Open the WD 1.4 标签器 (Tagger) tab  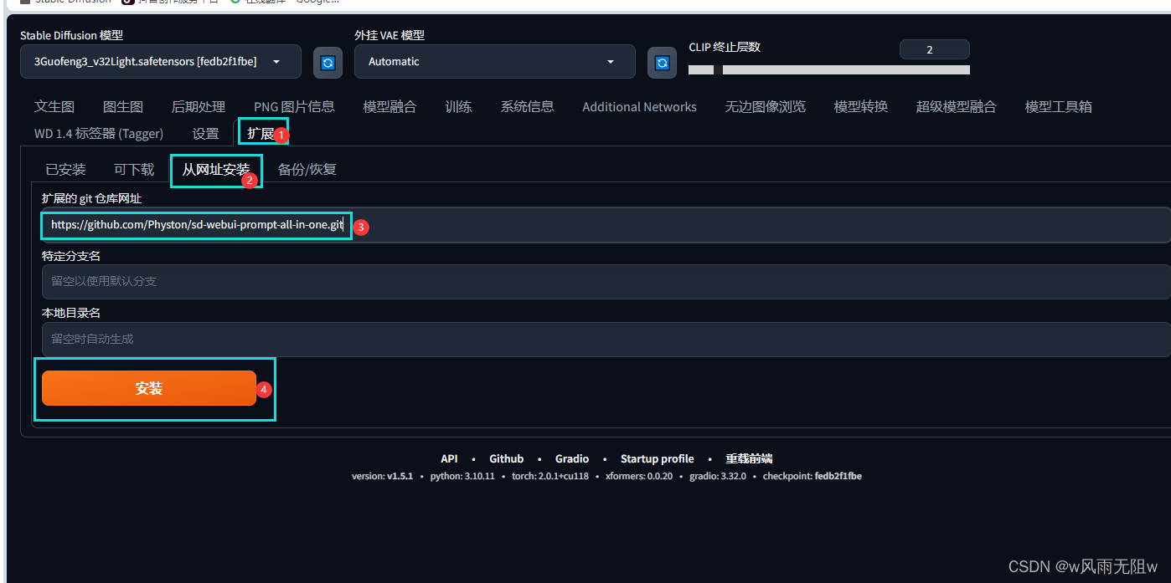(x=99, y=133)
